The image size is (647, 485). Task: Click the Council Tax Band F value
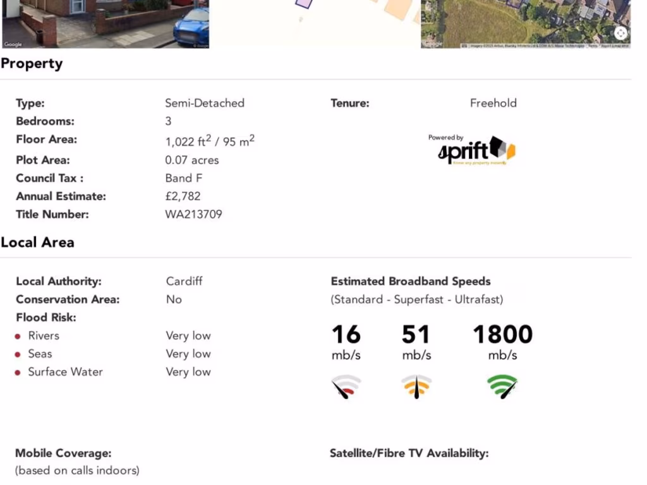tap(184, 178)
